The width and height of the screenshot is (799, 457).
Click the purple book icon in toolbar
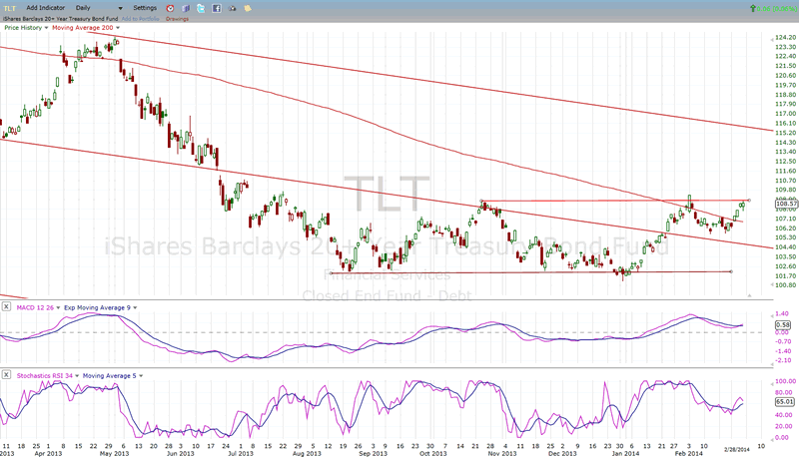(187, 8)
